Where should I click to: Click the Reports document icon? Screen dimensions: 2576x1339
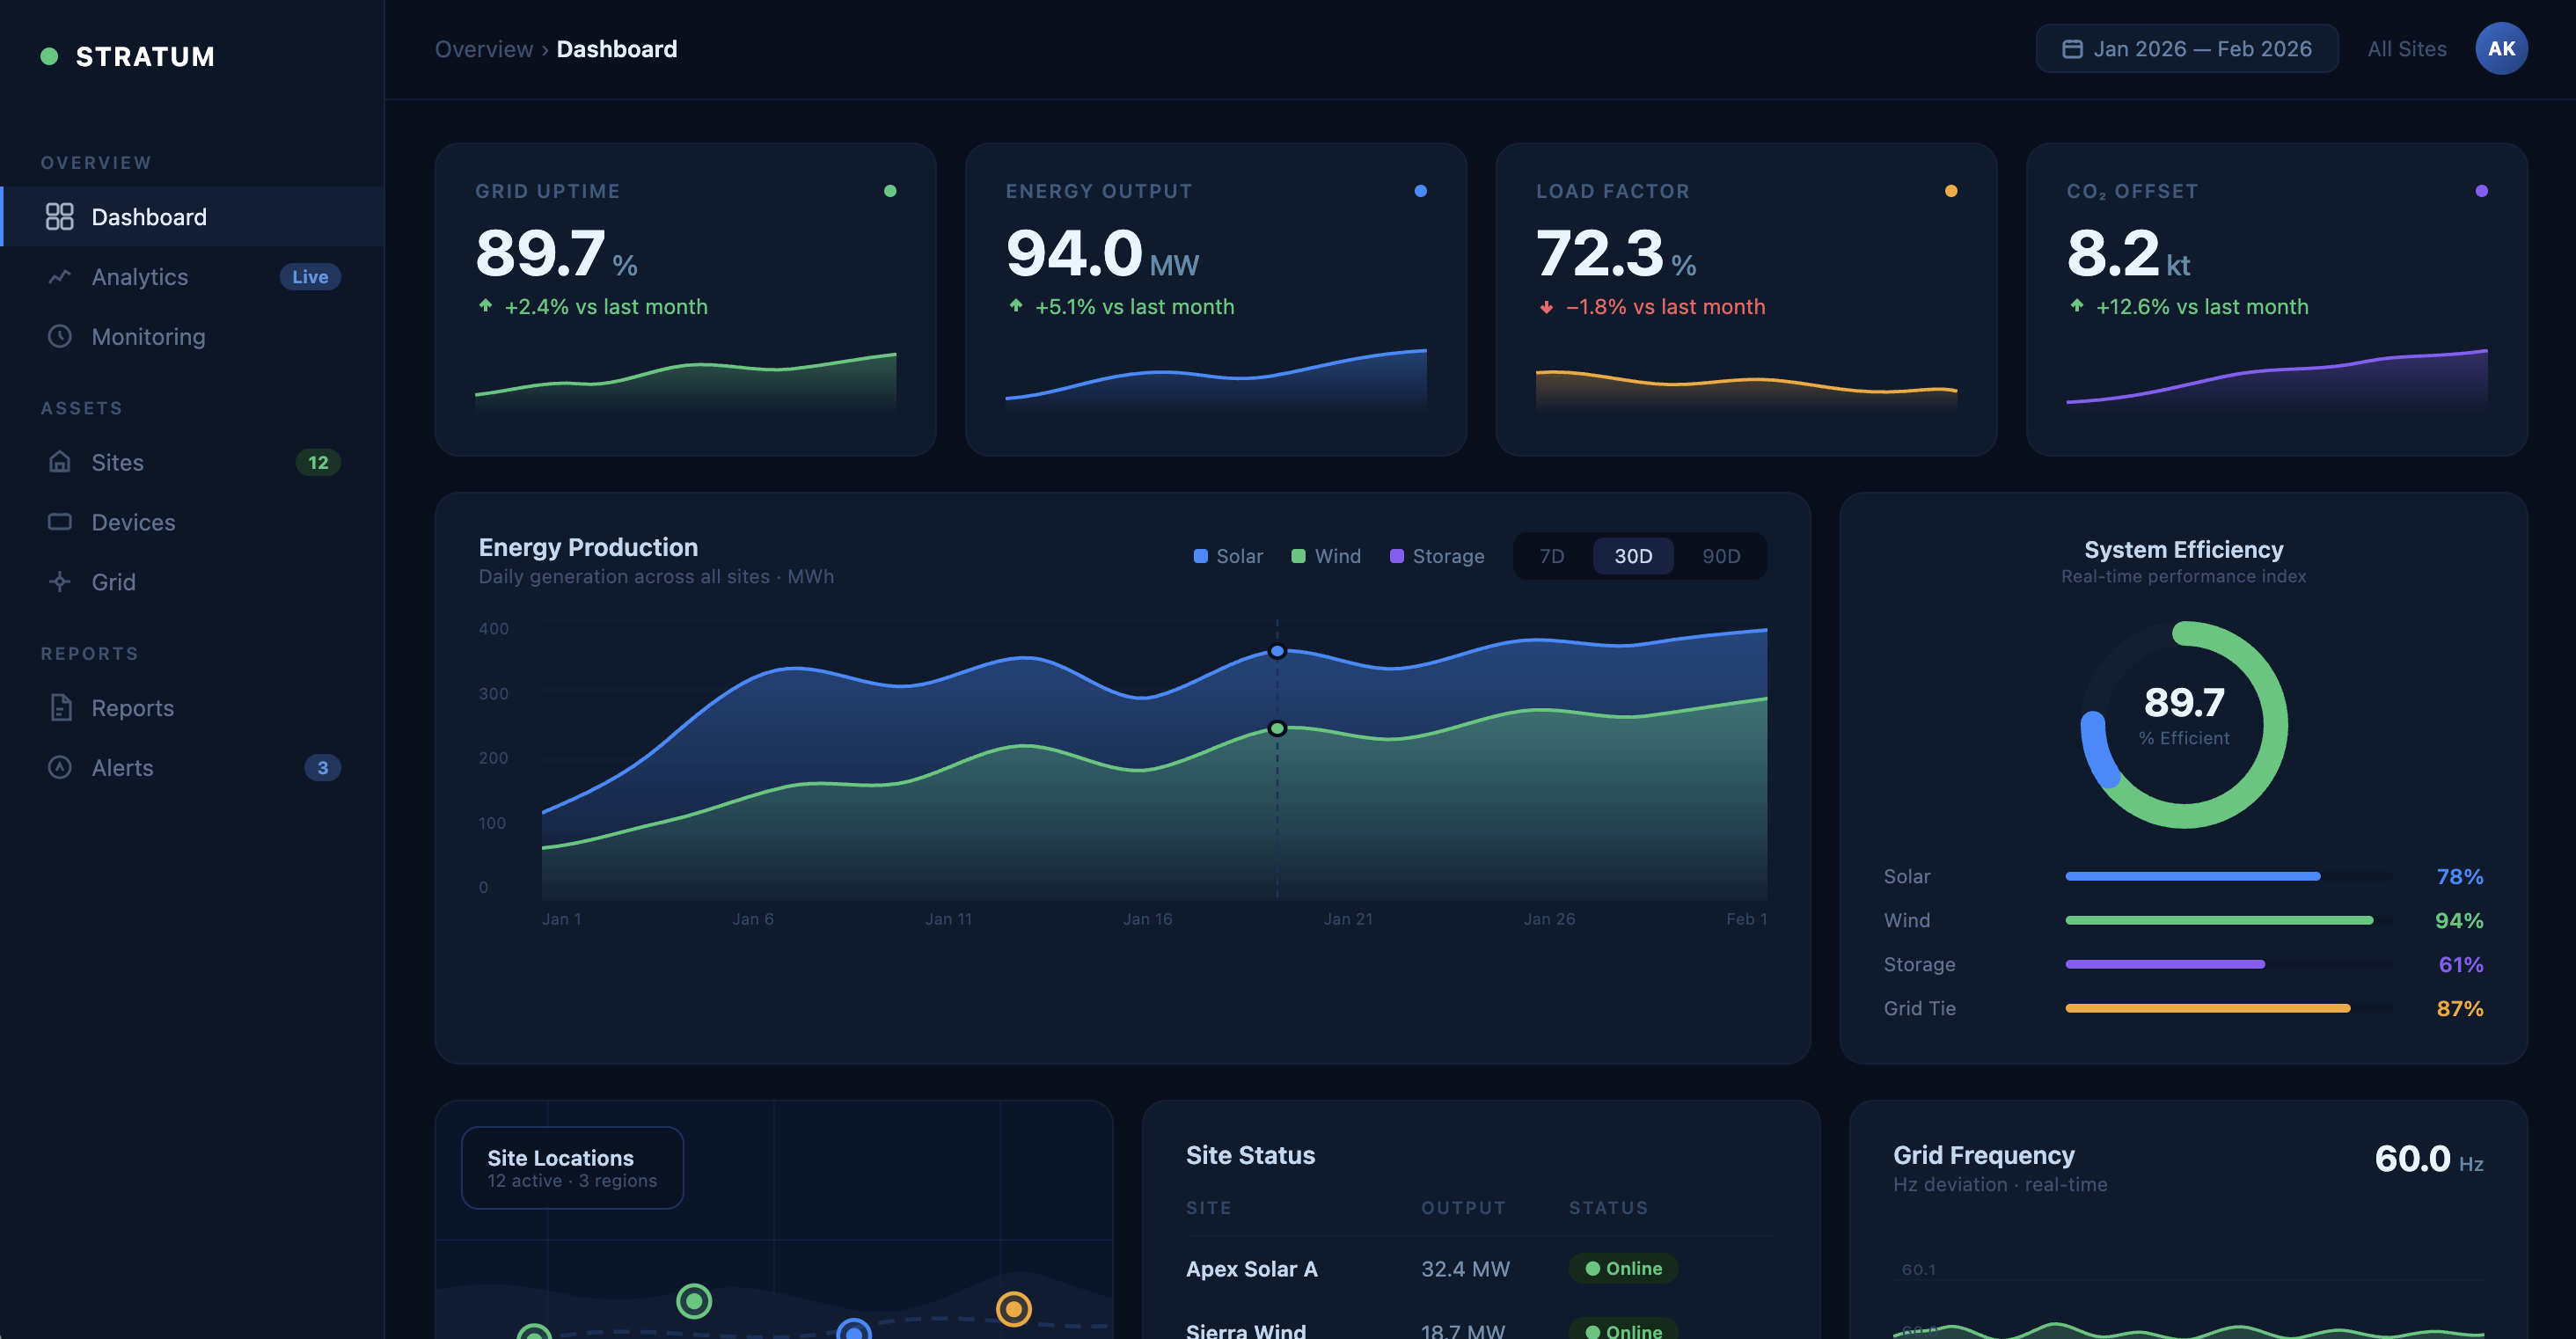tap(60, 708)
